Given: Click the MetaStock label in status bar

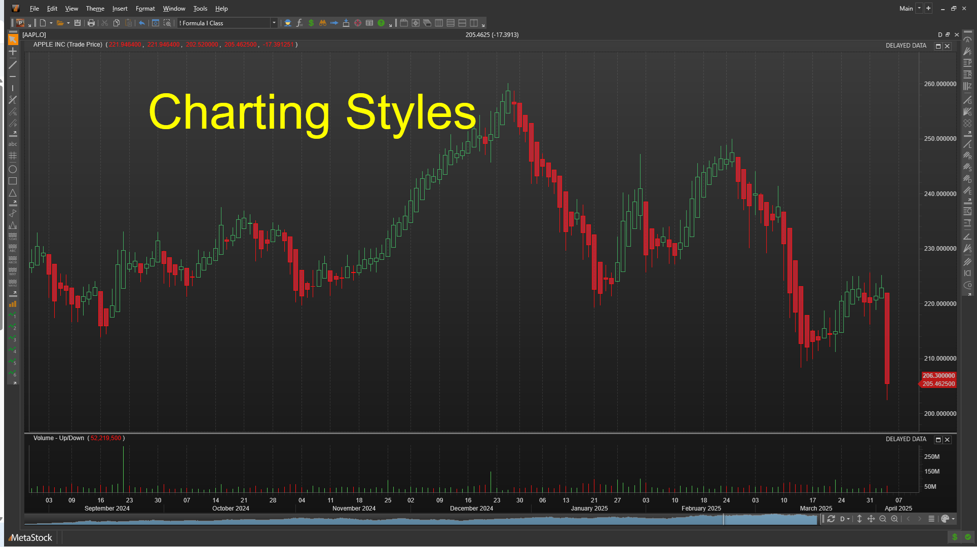Looking at the screenshot, I should click(x=30, y=537).
